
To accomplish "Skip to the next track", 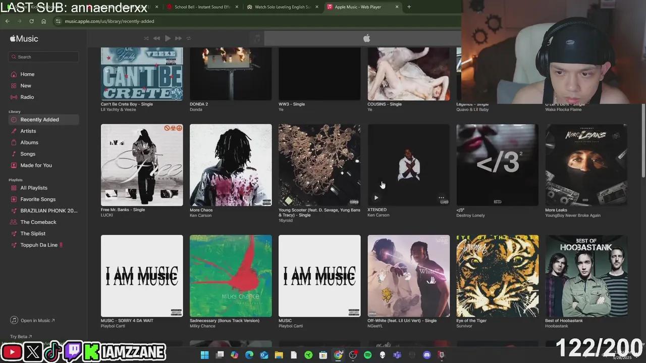I will [x=178, y=38].
